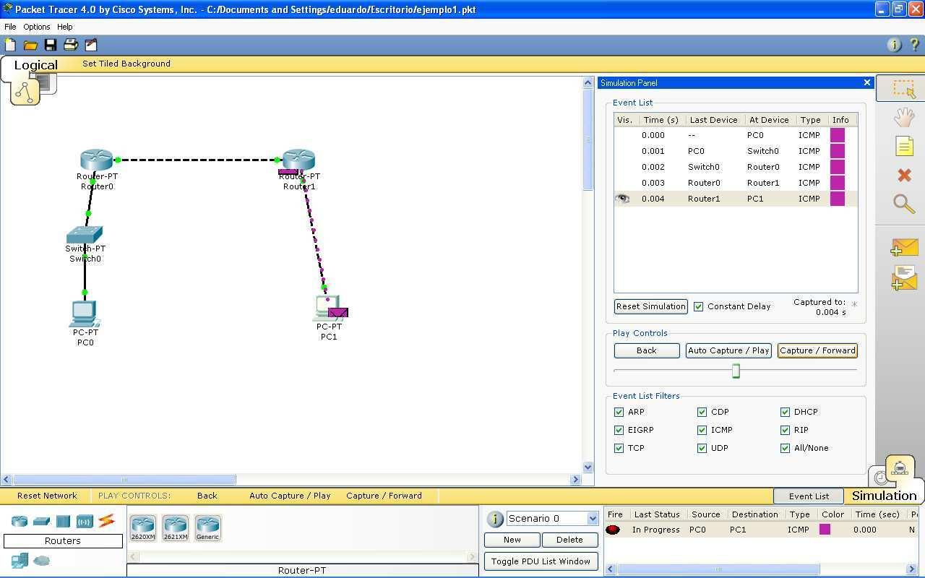
Task: Toggle the UDP filter checkbox
Action: 702,448
